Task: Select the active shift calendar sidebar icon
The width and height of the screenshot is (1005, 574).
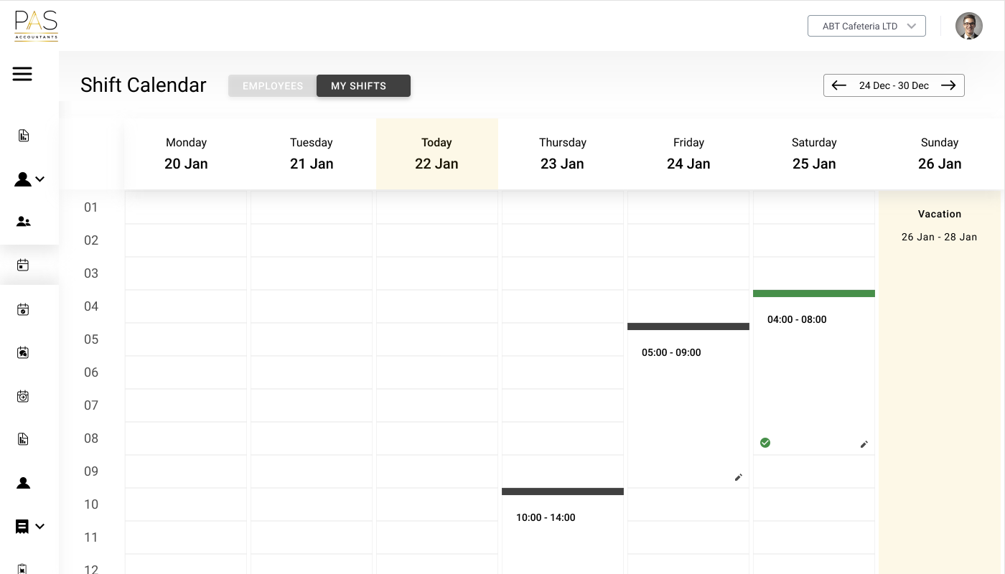Action: (23, 265)
